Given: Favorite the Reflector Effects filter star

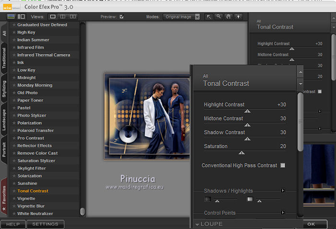Looking at the screenshot, I should click(x=14, y=146).
